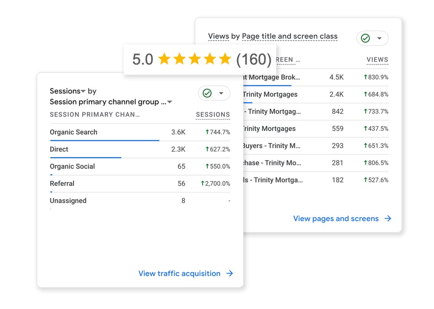Open View traffic acquisition link

click(x=179, y=273)
